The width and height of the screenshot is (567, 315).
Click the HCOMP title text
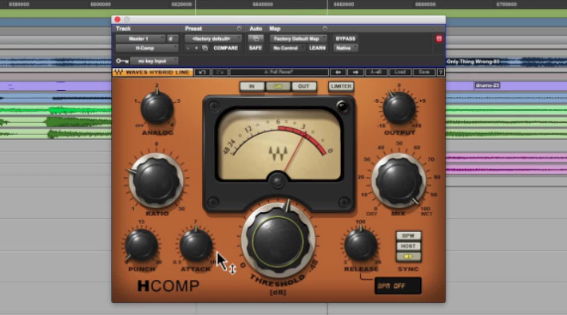click(x=169, y=285)
